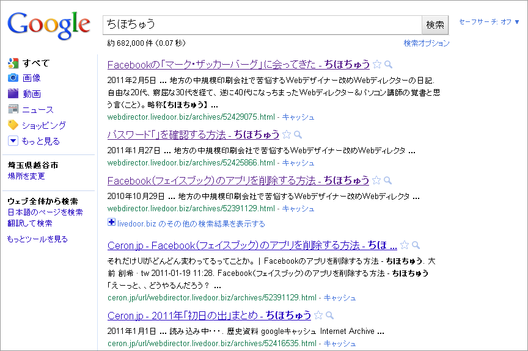528x351 pixels.
Task: Open 検索オプション link
Action: [427, 43]
